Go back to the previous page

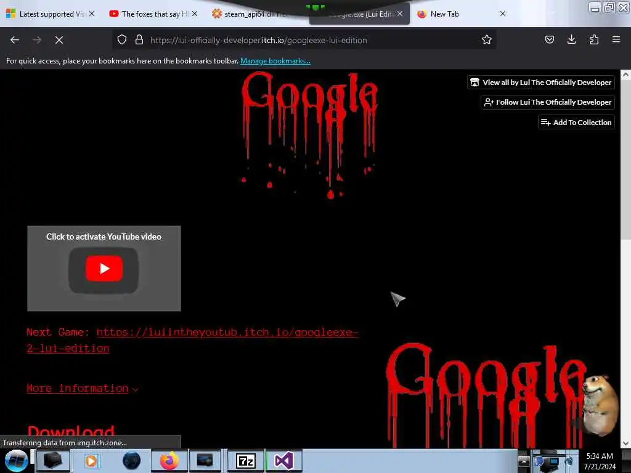point(15,40)
